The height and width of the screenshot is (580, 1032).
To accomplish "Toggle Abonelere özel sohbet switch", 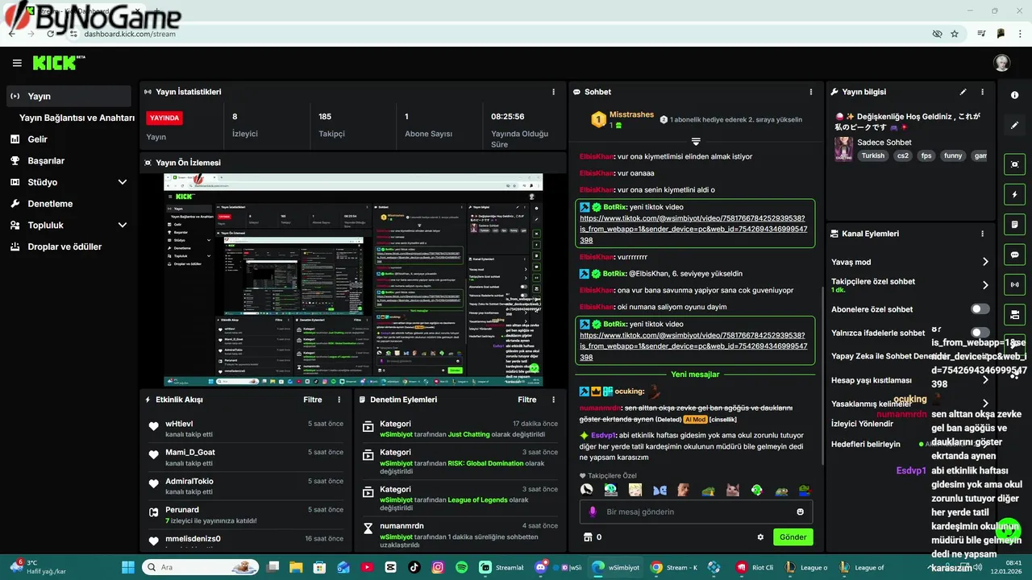I will click(x=980, y=309).
